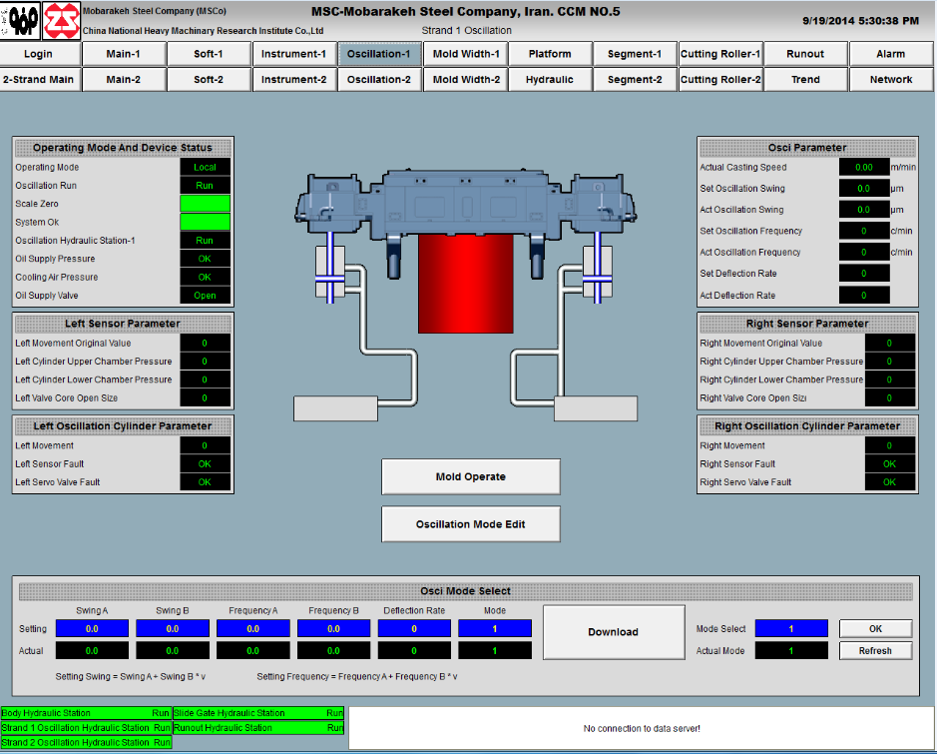Click the red mold block in the diagram

click(x=466, y=284)
